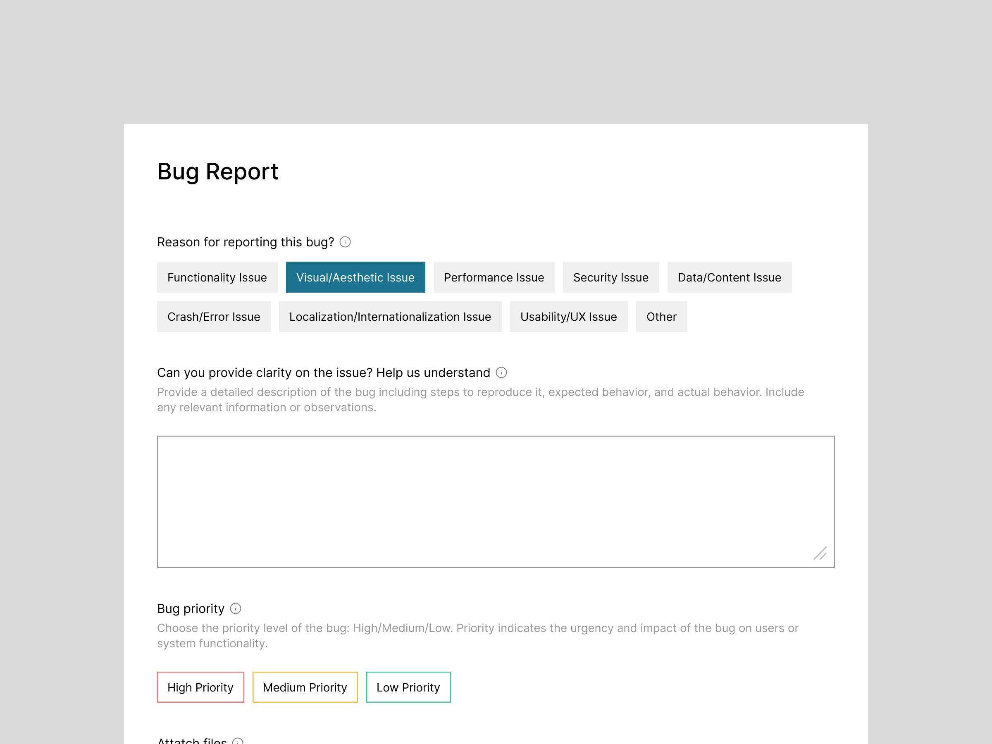Set bug priority to High Priority

coord(200,687)
